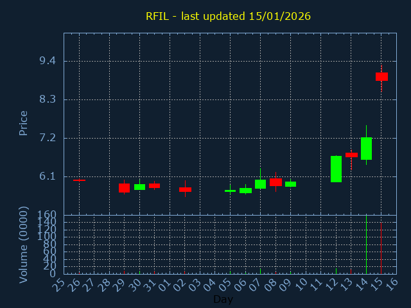Screen dimensions: 411x308
Task: Click the 6.1 price tick label
Action: [x=48, y=176]
